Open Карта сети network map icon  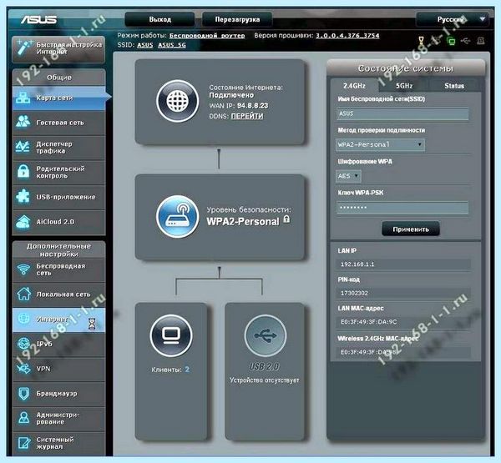[x=23, y=98]
